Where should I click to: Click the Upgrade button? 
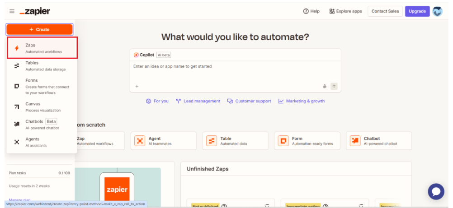click(417, 11)
